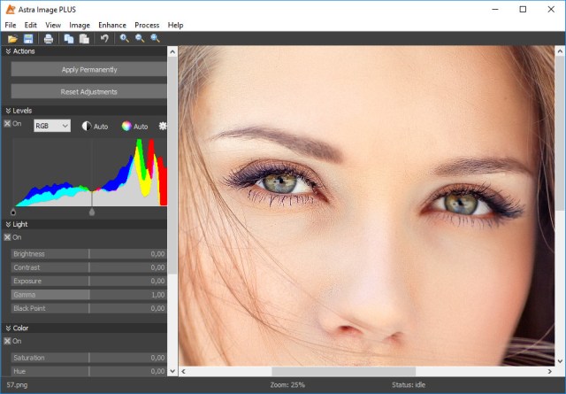This screenshot has height=394, width=566.
Task: Click the Reset Adjustments button
Action: pyautogui.click(x=89, y=91)
